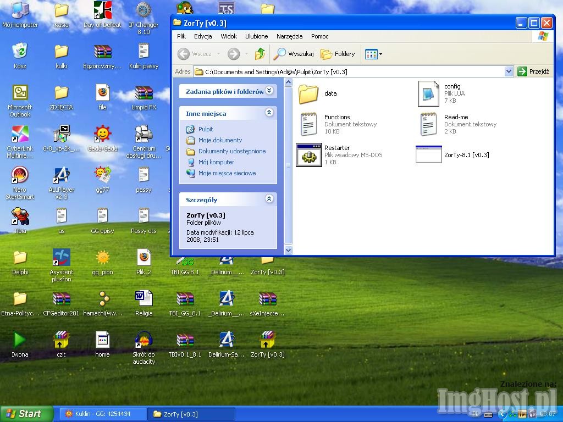Go up one folder level
This screenshot has height=422, width=563.
click(x=260, y=54)
